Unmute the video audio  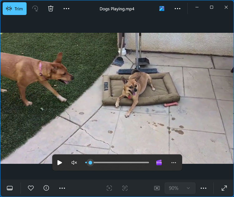[x=74, y=162]
